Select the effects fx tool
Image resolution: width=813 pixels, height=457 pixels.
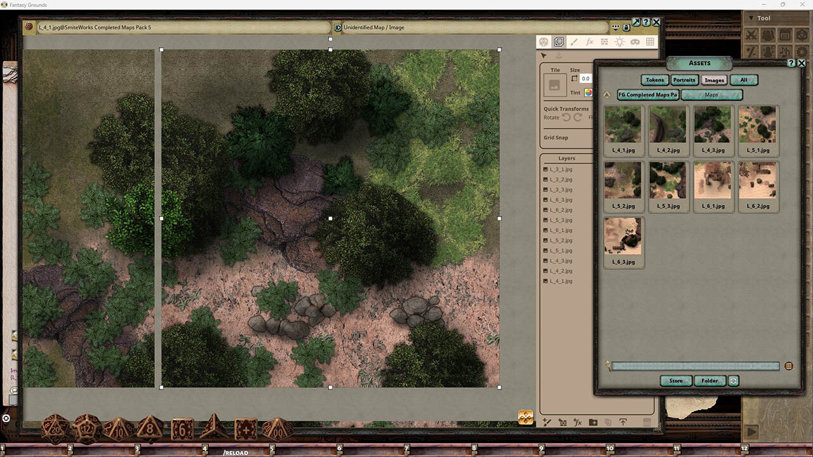coord(589,42)
